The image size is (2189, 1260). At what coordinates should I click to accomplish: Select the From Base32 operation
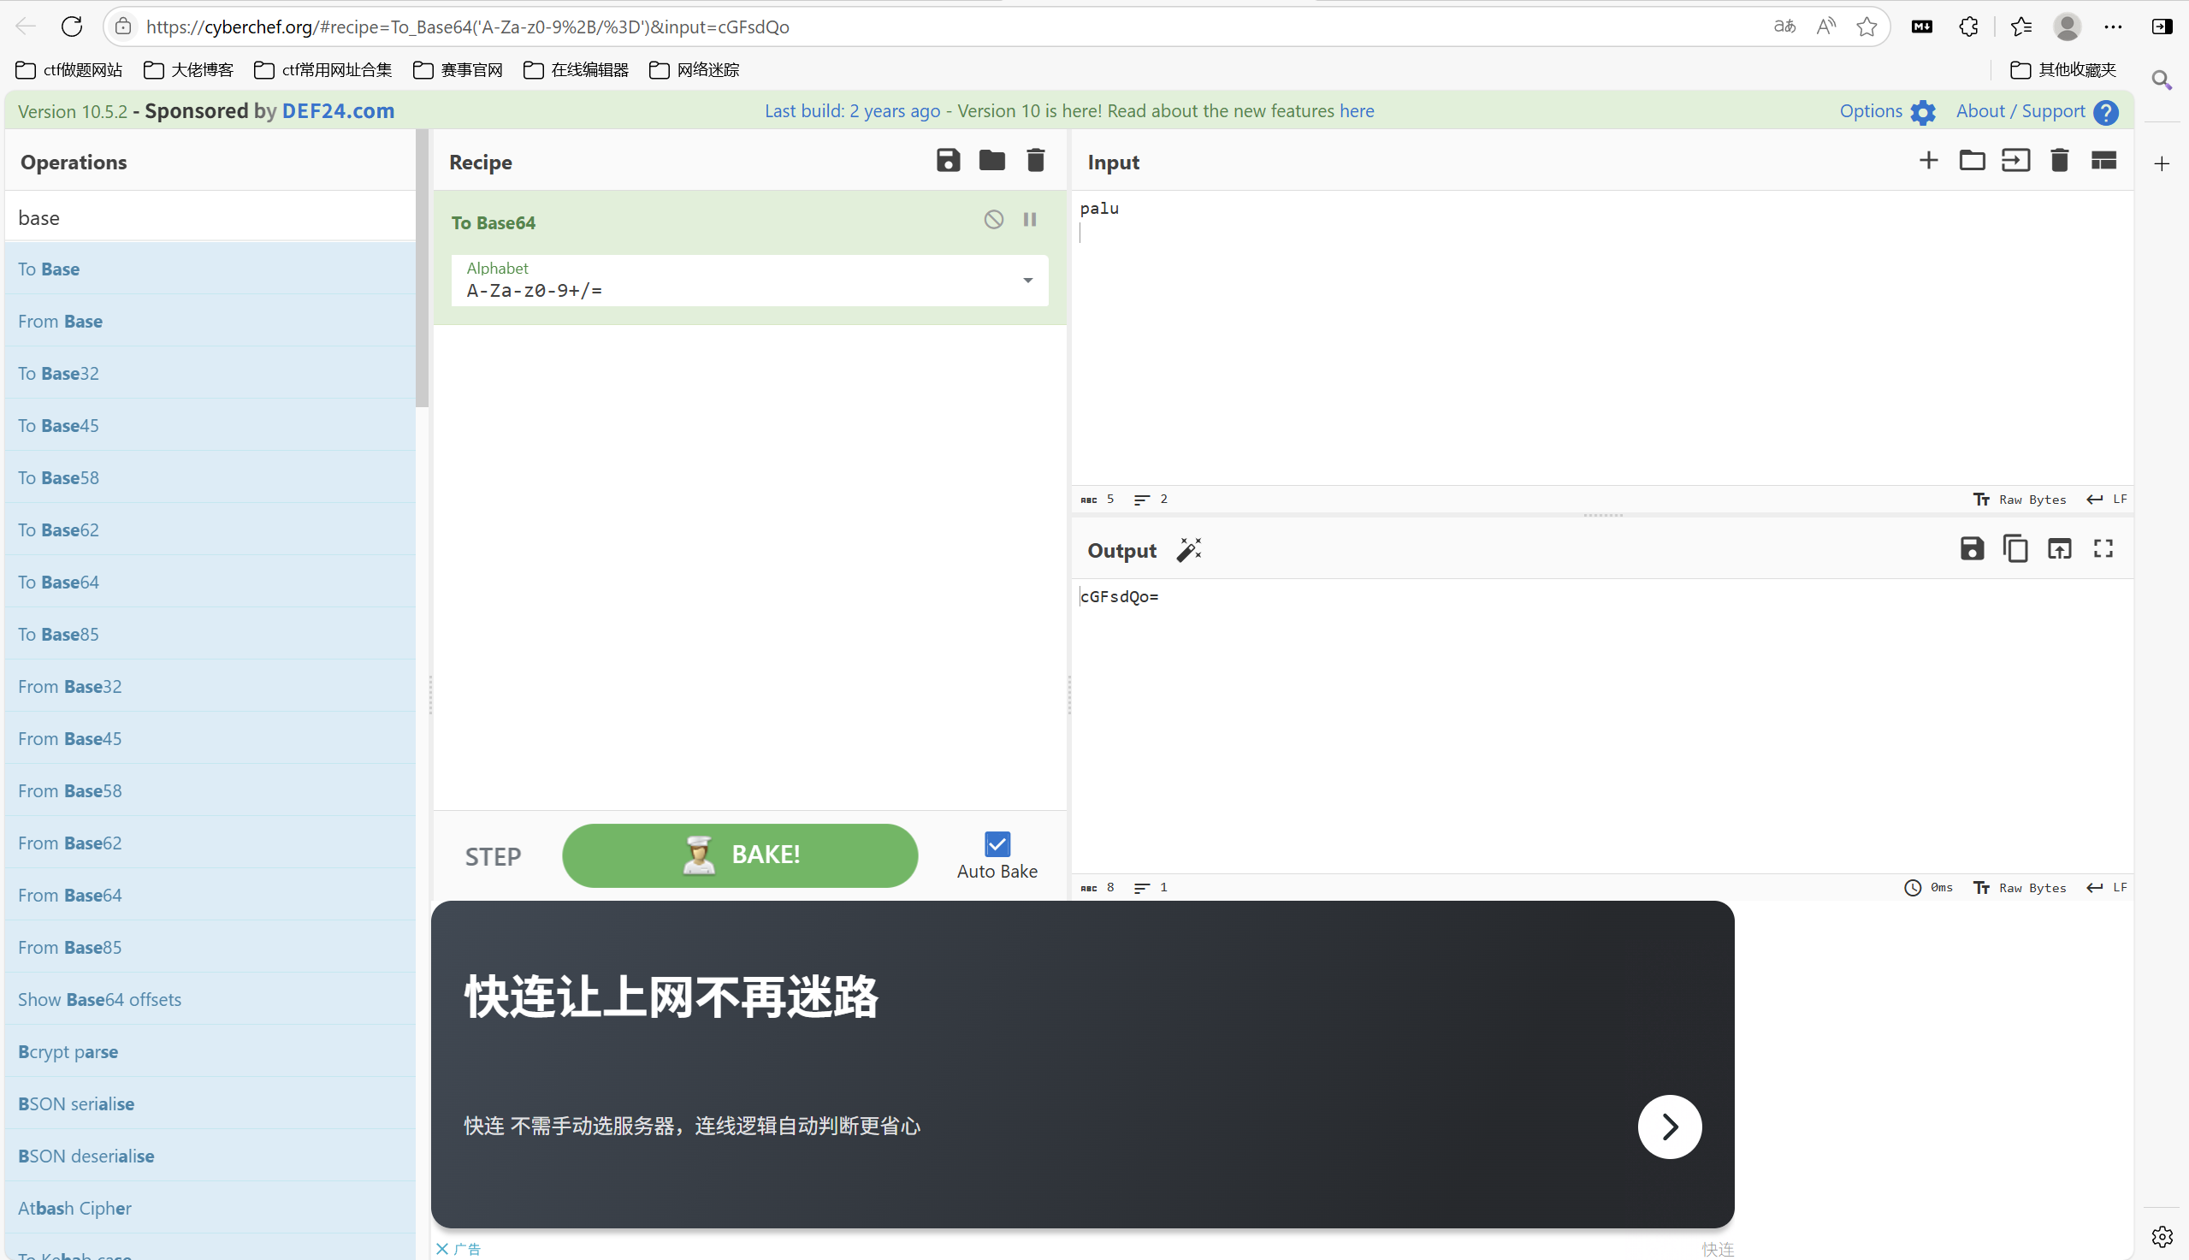(210, 686)
